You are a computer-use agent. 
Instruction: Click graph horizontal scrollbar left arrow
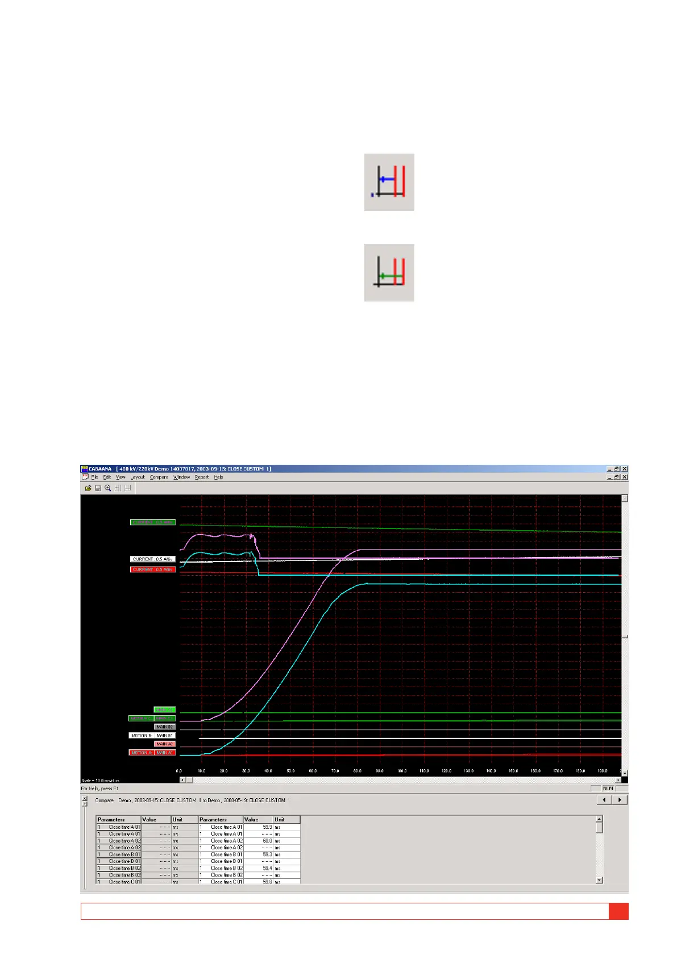[182, 780]
